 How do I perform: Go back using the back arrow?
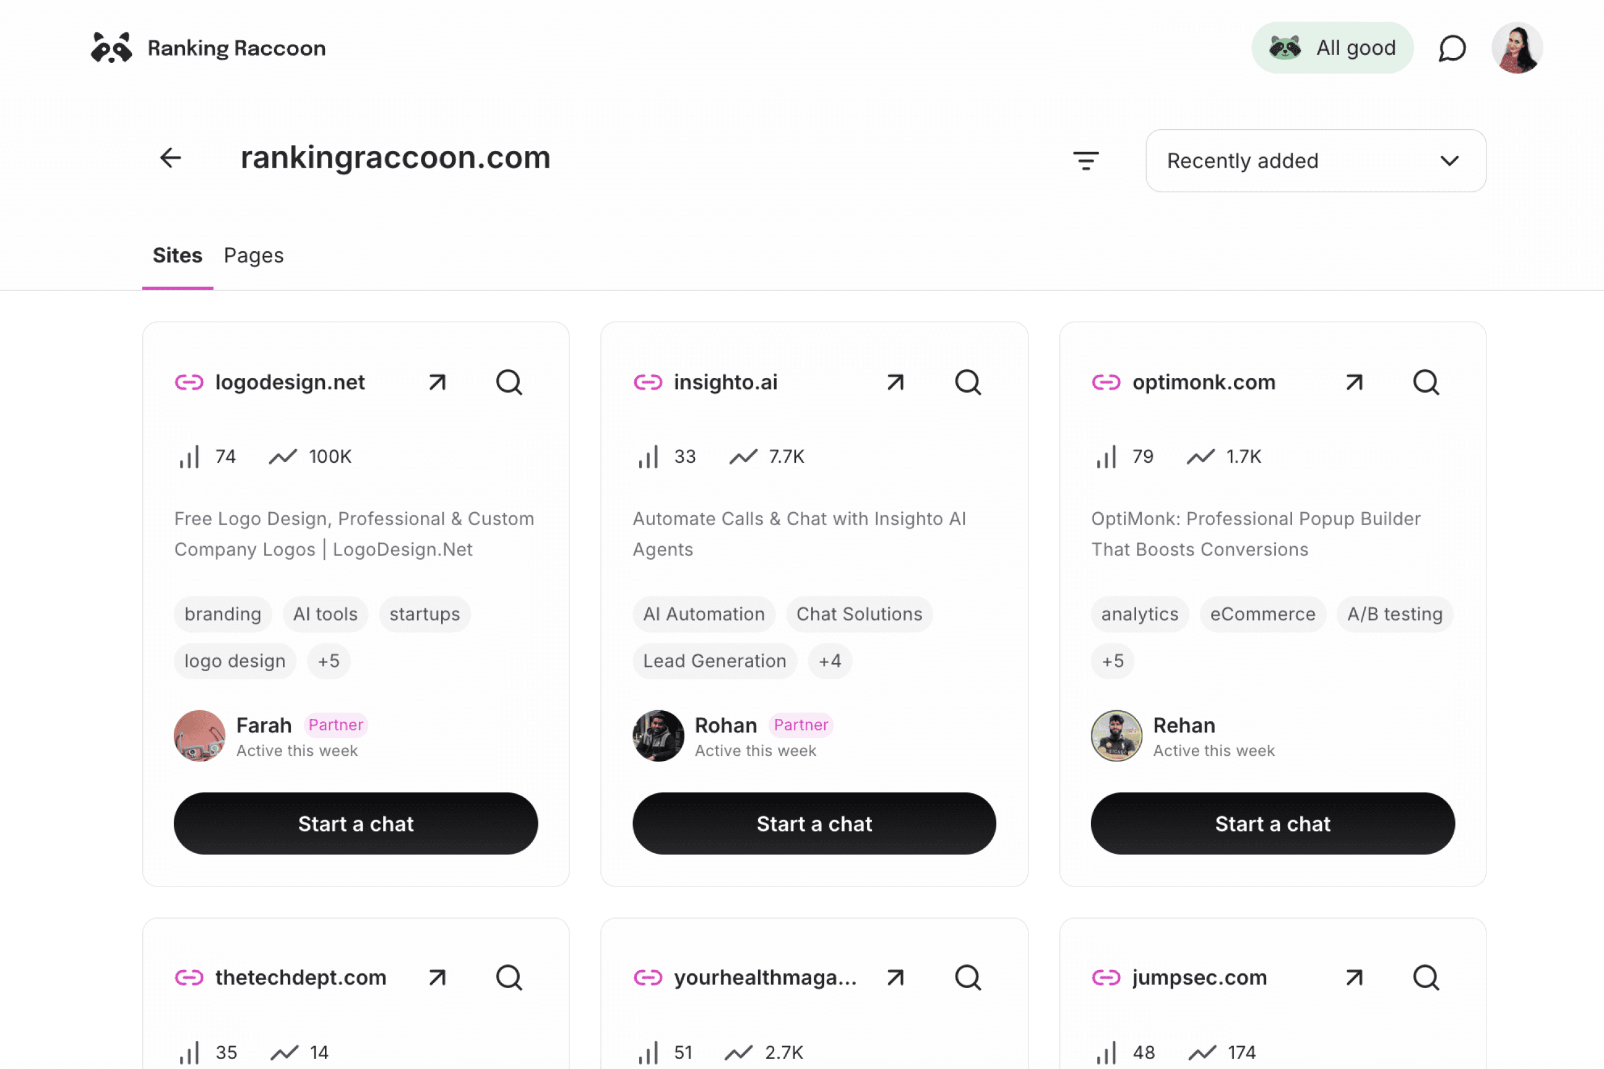(171, 158)
